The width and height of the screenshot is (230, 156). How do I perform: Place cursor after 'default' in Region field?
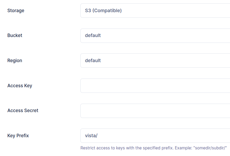(x=101, y=61)
